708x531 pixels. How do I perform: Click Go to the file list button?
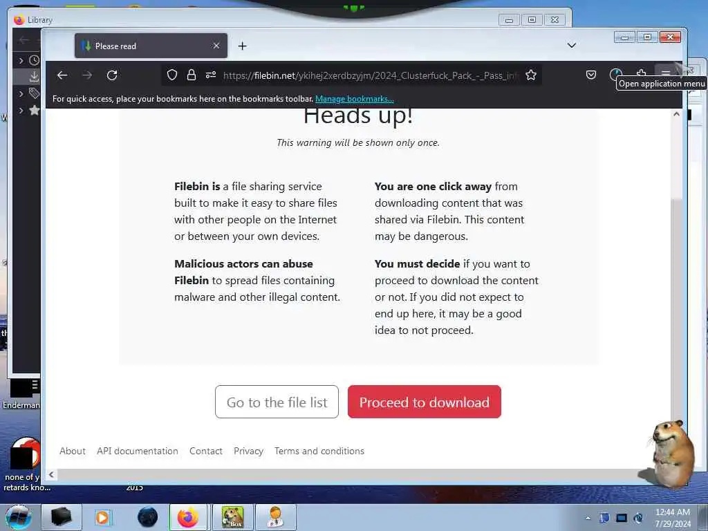277,402
